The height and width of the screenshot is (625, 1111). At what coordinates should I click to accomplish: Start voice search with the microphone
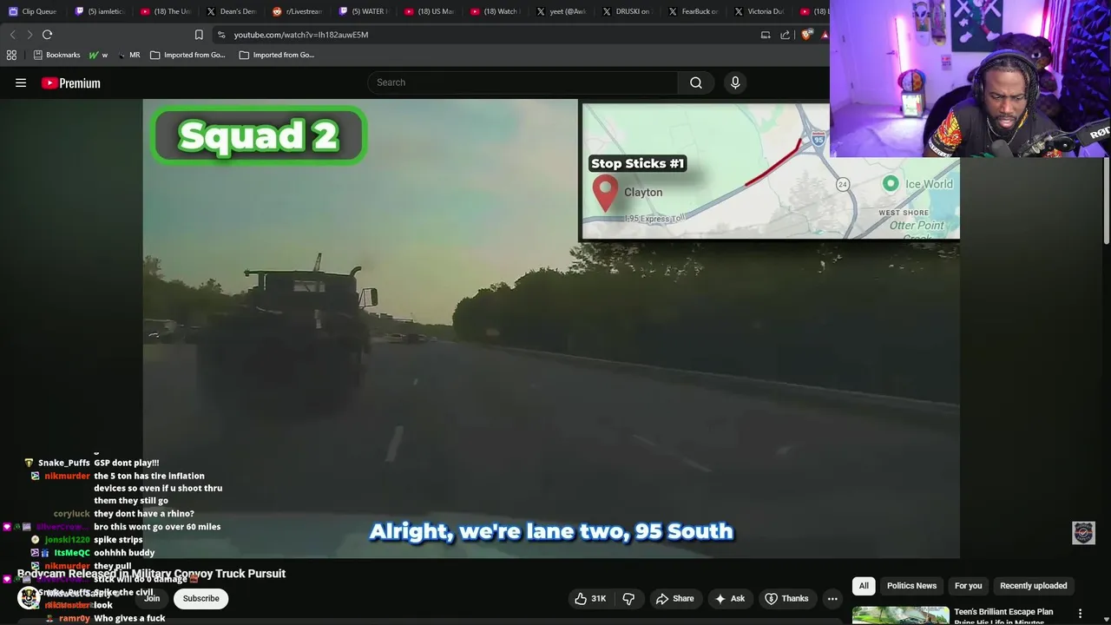tap(735, 82)
